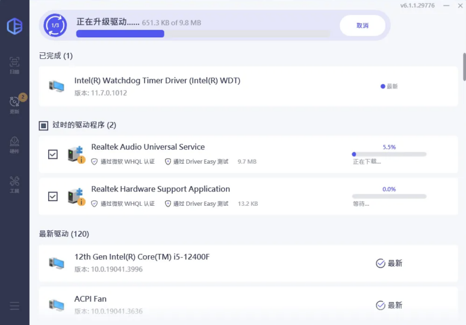Click the 正在升级驱动 status title
466x325 pixels.
[x=108, y=22]
